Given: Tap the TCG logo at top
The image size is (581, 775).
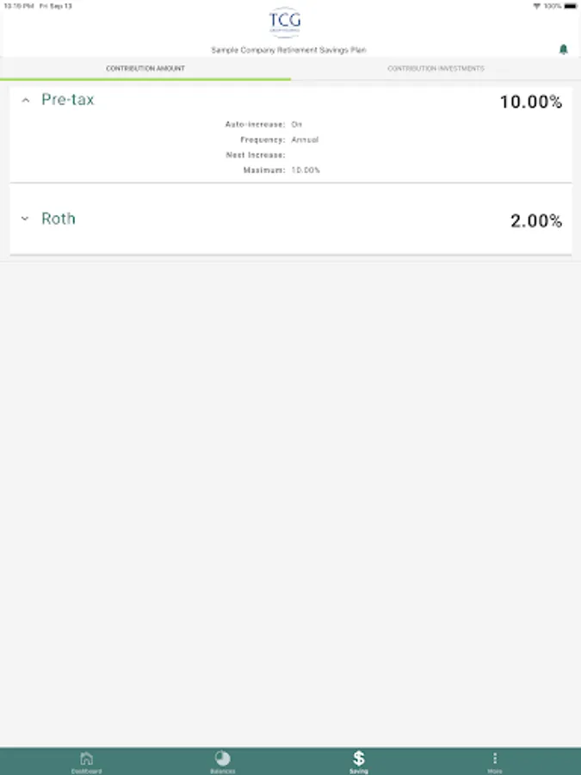Looking at the screenshot, I should point(285,22).
